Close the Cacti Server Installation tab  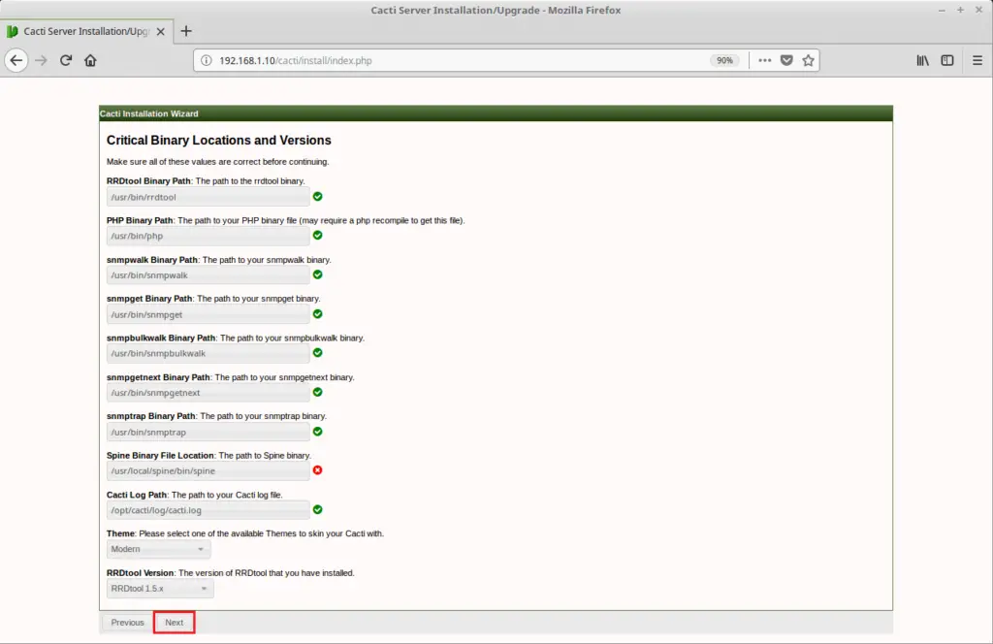(x=161, y=32)
